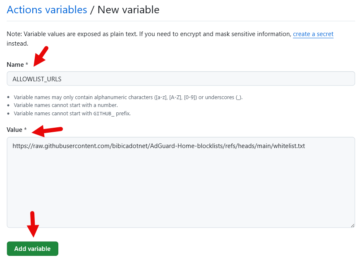Click the ALLOWLIST_URLS text in Name field

37,79
